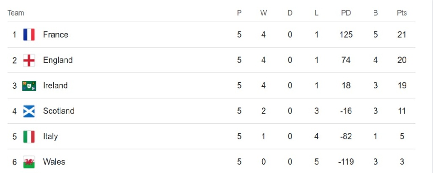
Task: Open the England team link
Action: pyautogui.click(x=58, y=60)
